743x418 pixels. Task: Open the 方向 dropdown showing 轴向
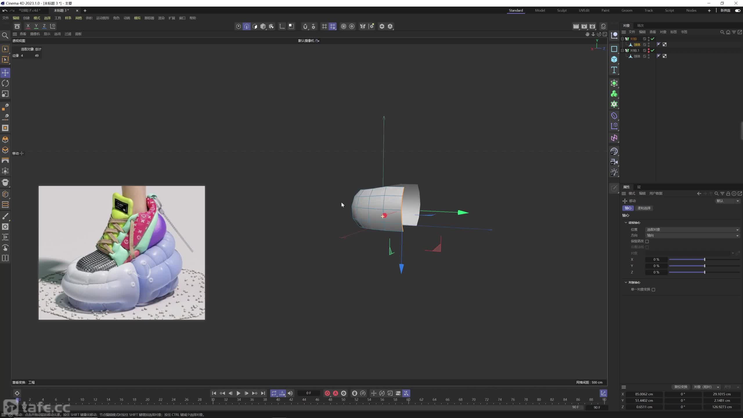pyautogui.click(x=692, y=235)
